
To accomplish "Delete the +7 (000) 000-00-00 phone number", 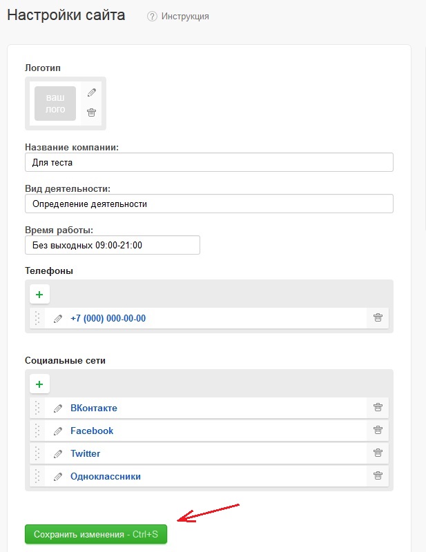I will pos(378,317).
